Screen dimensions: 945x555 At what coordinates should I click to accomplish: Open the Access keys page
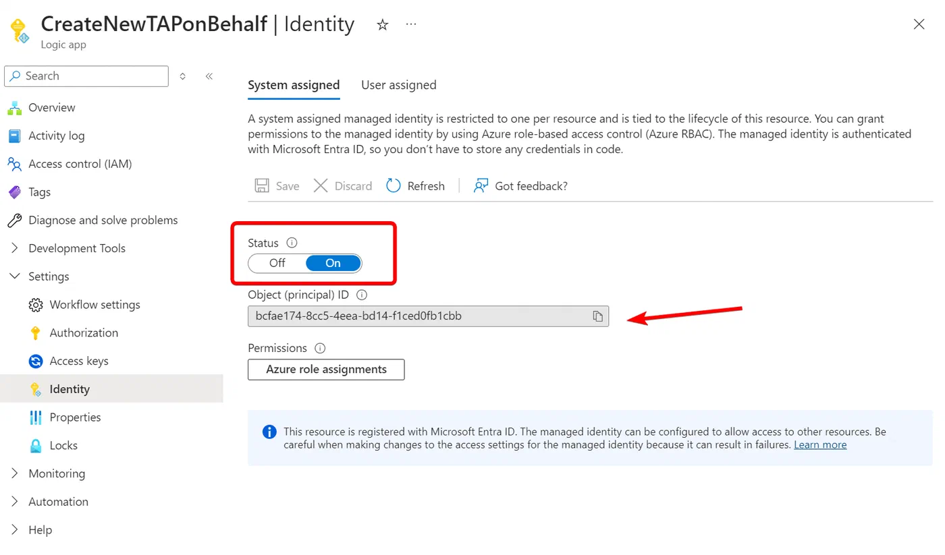79,361
